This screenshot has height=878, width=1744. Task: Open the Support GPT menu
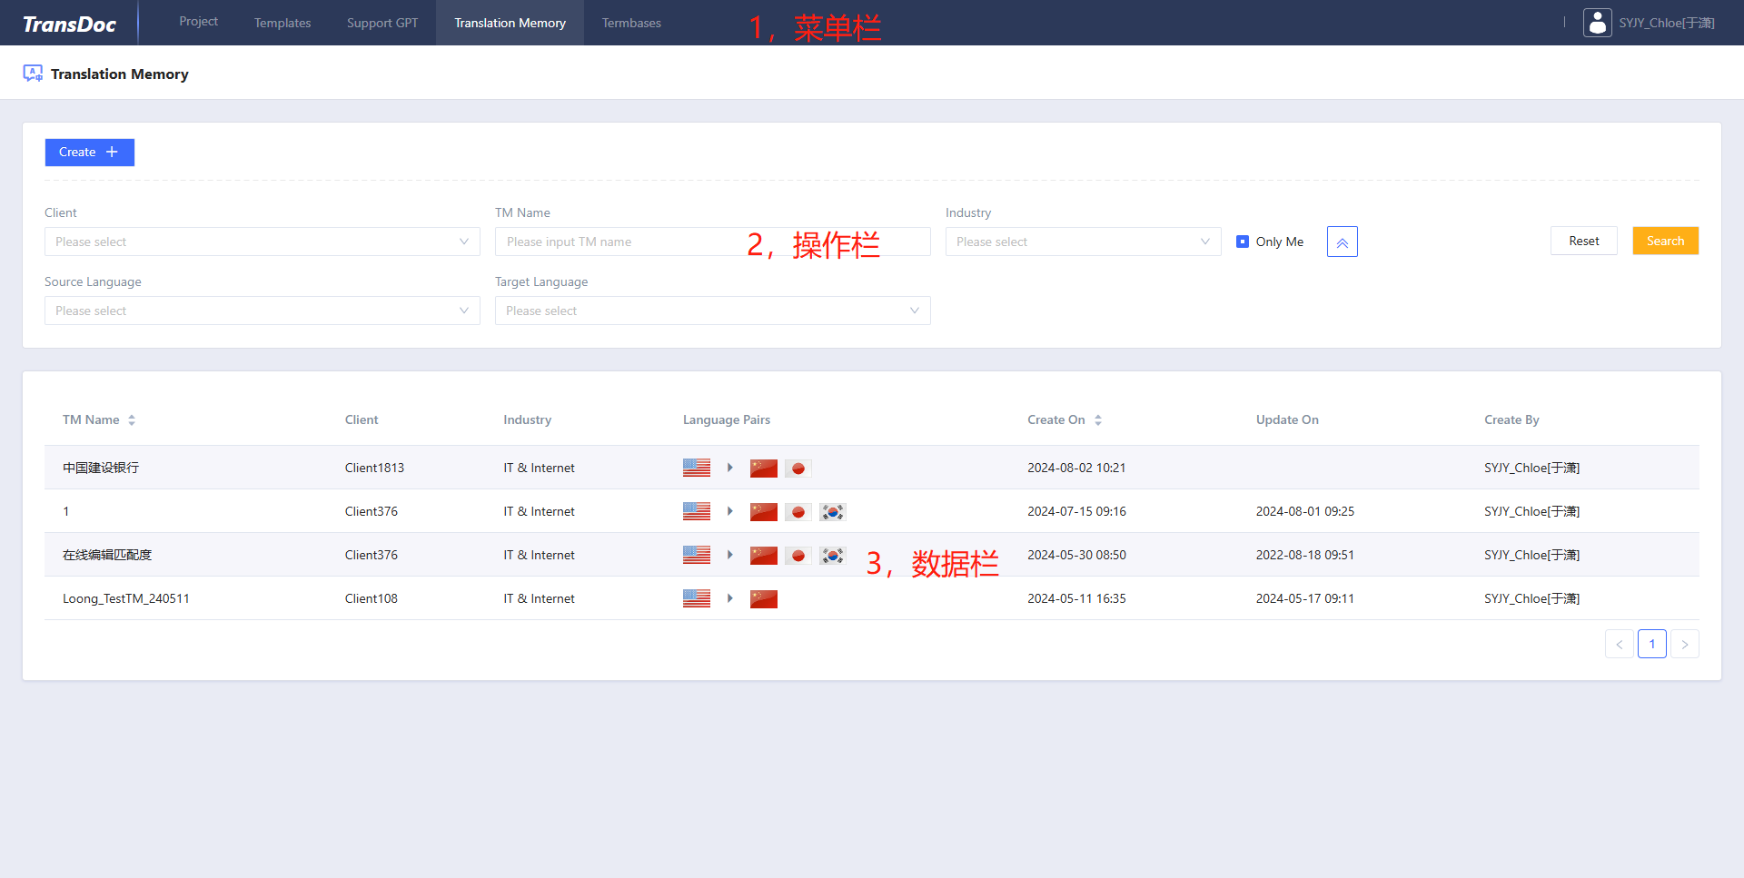point(382,23)
